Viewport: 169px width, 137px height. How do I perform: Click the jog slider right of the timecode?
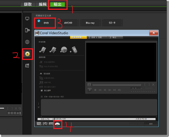pos(149,88)
